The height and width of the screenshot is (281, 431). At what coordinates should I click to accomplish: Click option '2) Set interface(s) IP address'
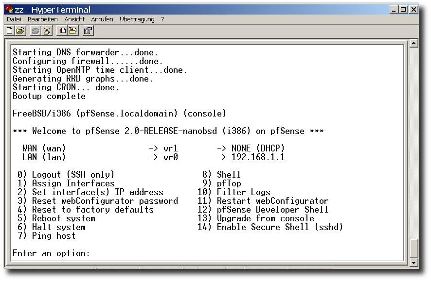pyautogui.click(x=90, y=192)
